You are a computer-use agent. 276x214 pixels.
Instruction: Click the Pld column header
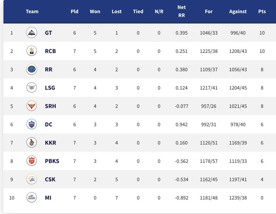[74, 12]
